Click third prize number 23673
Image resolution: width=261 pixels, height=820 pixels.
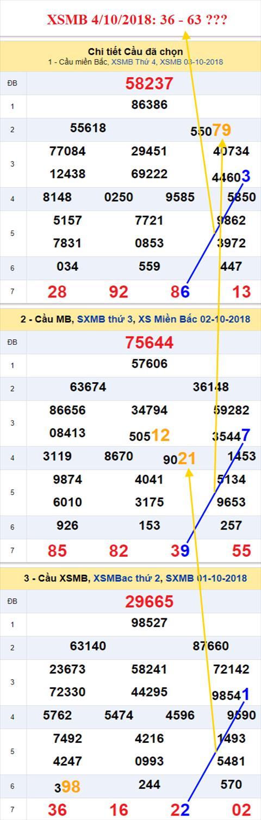(67, 669)
